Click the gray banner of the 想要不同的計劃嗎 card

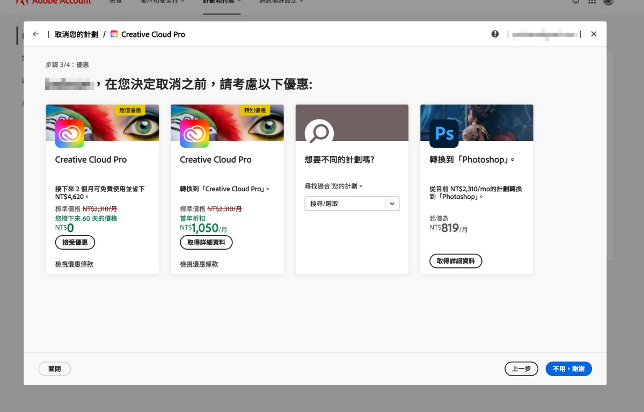tap(352, 123)
